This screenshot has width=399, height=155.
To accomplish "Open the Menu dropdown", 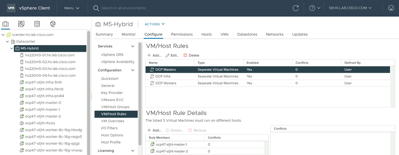I will [72, 8].
